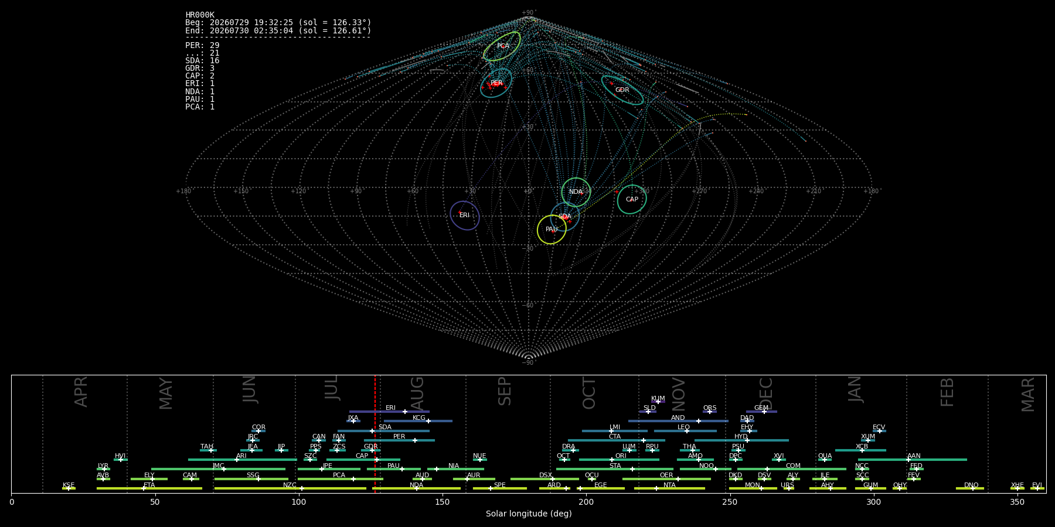
Task: Click the GDR radiant label on the sky map
Action: (622, 90)
